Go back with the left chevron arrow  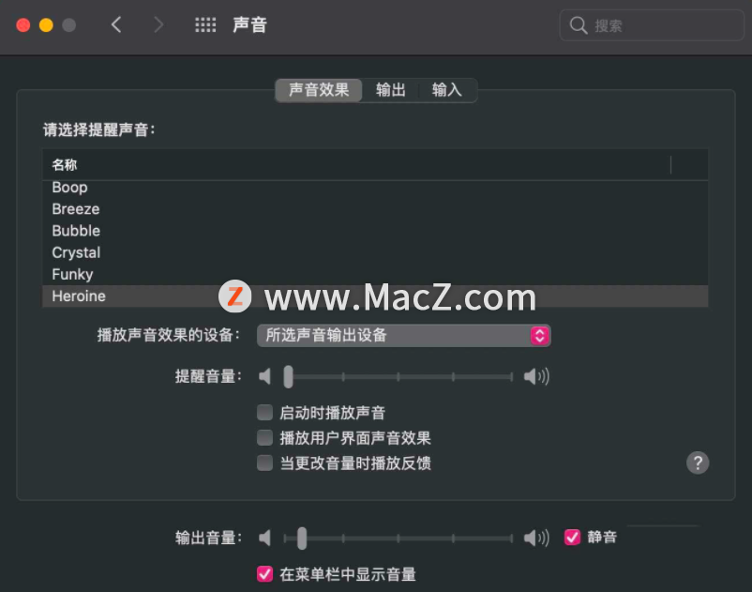pos(116,24)
